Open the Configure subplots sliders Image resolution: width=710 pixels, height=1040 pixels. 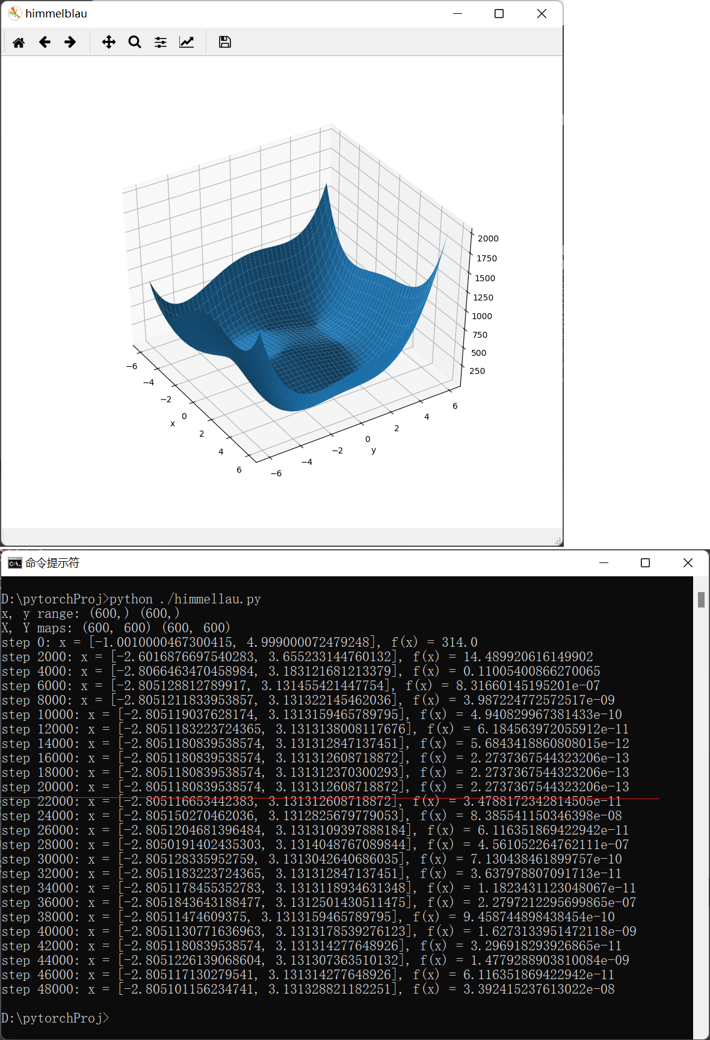161,42
